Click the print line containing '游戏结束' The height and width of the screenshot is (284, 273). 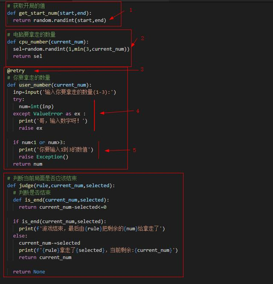92,229
